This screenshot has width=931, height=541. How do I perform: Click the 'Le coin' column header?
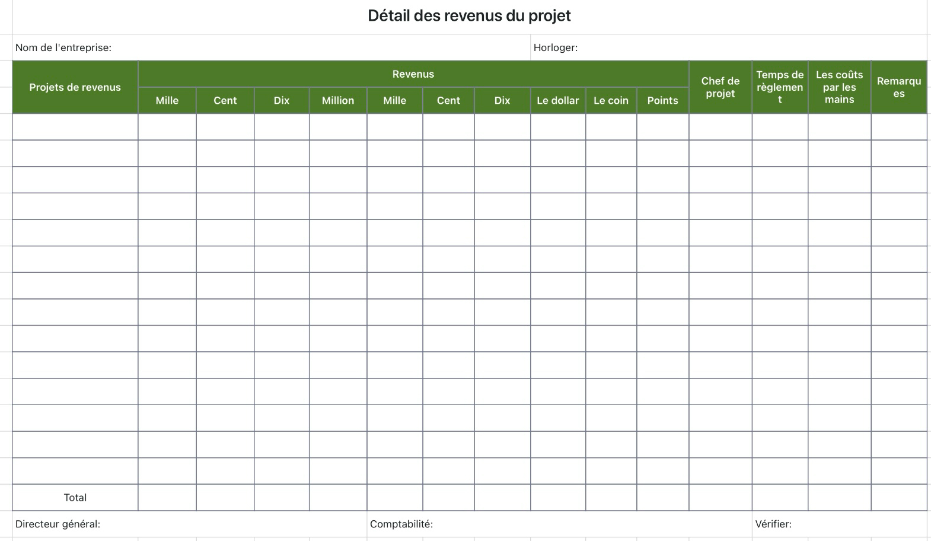pyautogui.click(x=611, y=100)
